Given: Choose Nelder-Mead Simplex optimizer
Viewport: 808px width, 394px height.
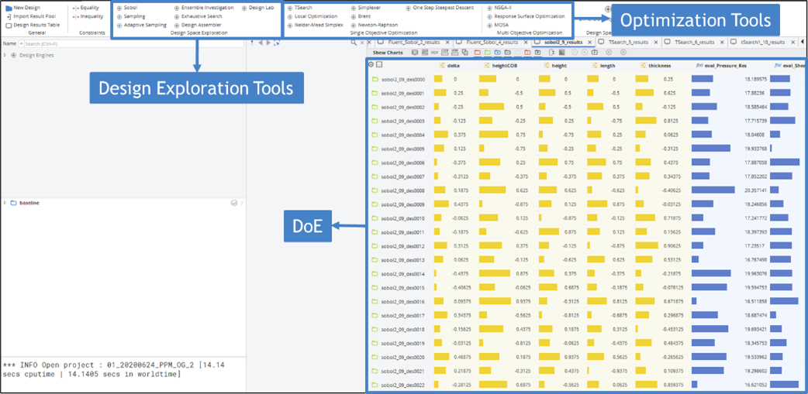Looking at the screenshot, I should tap(316, 25).
